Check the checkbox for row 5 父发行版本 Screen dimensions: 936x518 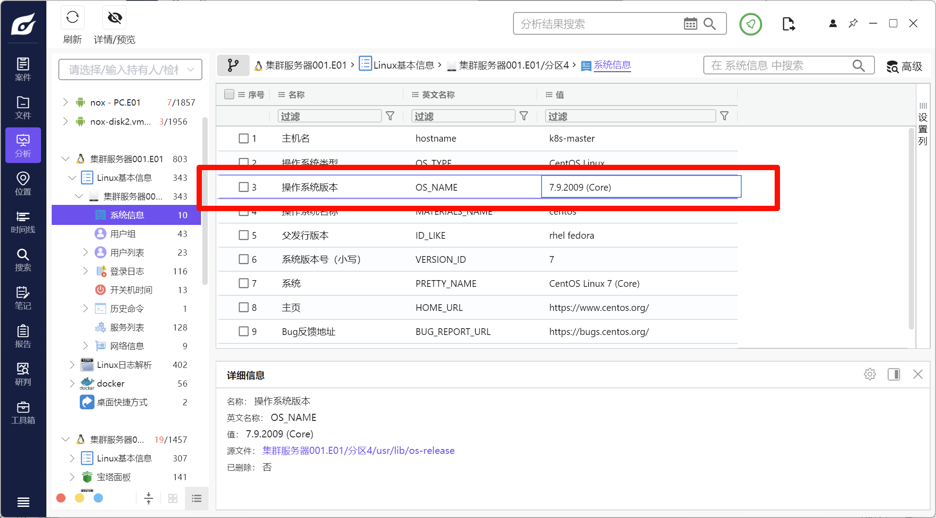pos(243,235)
